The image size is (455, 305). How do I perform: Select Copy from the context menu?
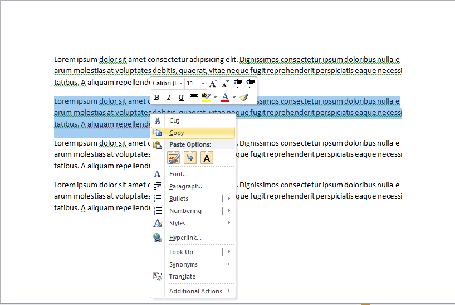click(193, 133)
